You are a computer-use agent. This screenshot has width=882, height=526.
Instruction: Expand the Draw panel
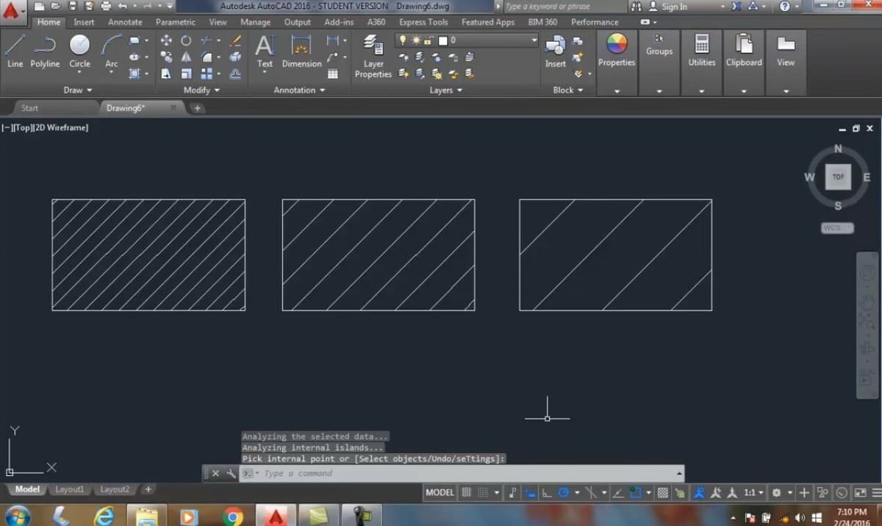coord(78,90)
